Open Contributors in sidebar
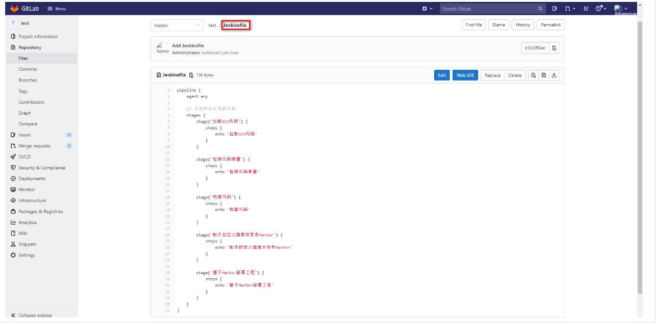Screen dimensions: 656x324 click(x=31, y=102)
